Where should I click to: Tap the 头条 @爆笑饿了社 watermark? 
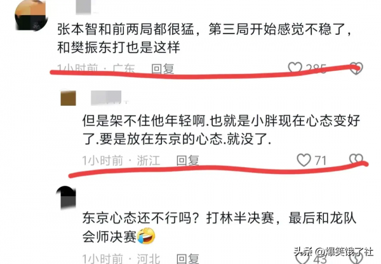333,252
